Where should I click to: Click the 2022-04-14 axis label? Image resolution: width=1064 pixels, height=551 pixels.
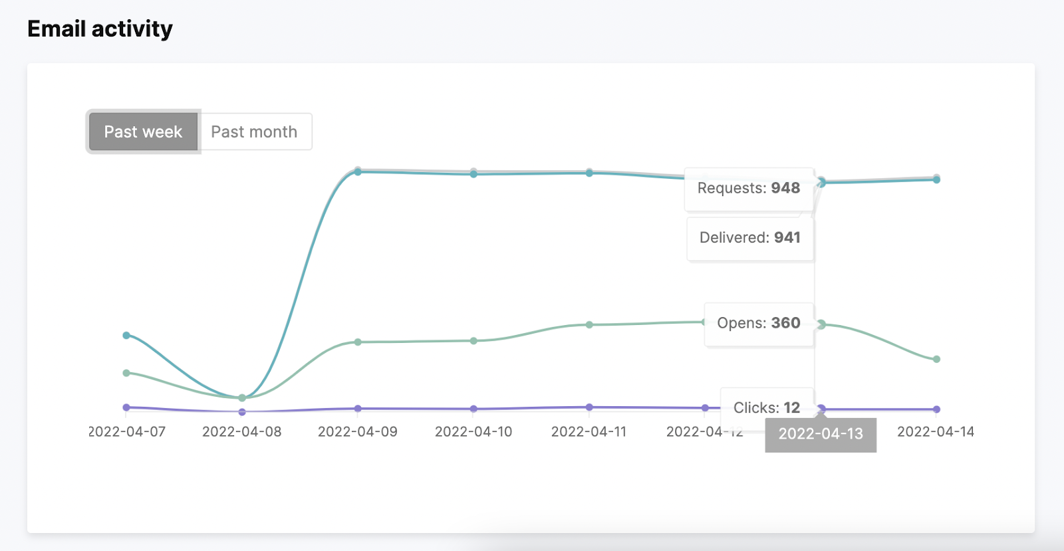click(x=936, y=432)
